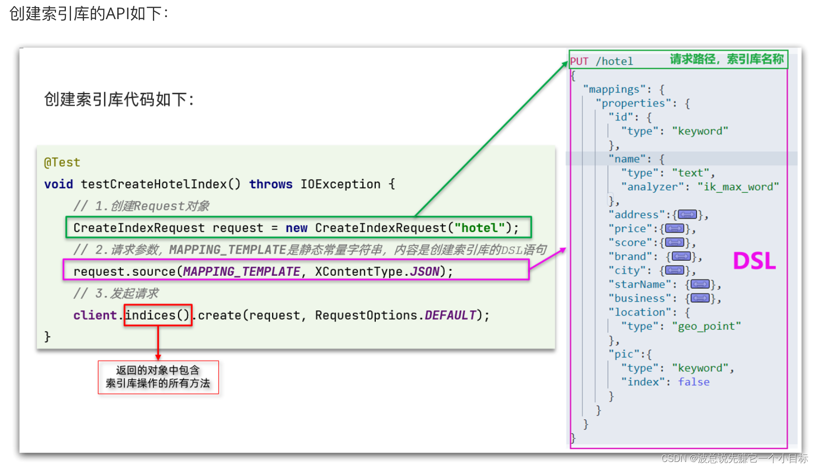Click "type": "keyword" under the pic field
Viewport: 816px width, 468px height.
pos(678,368)
